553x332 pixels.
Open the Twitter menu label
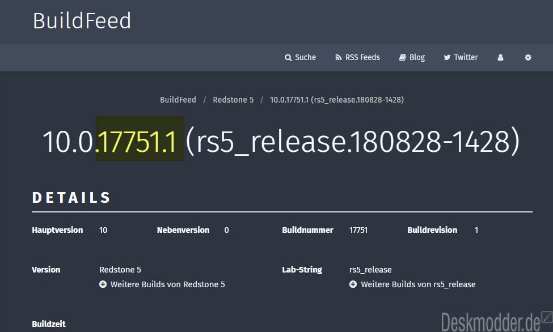466,57
